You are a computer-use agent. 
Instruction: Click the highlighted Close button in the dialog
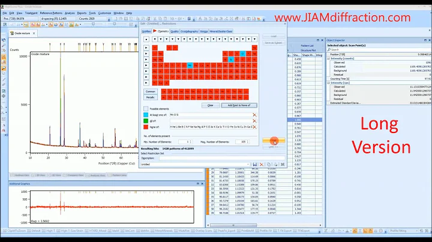point(274,141)
